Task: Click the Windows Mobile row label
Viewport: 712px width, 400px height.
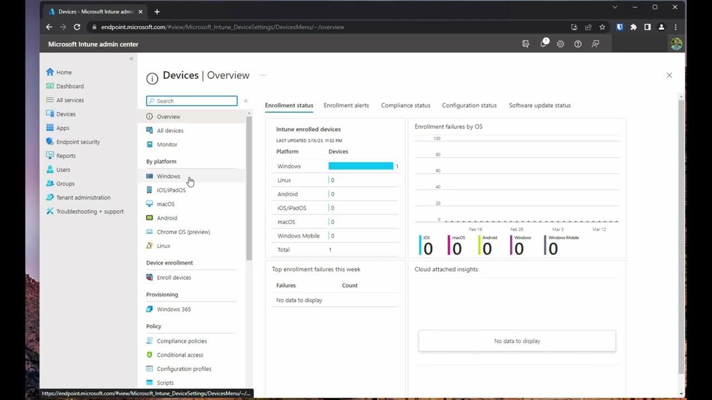Action: click(299, 236)
